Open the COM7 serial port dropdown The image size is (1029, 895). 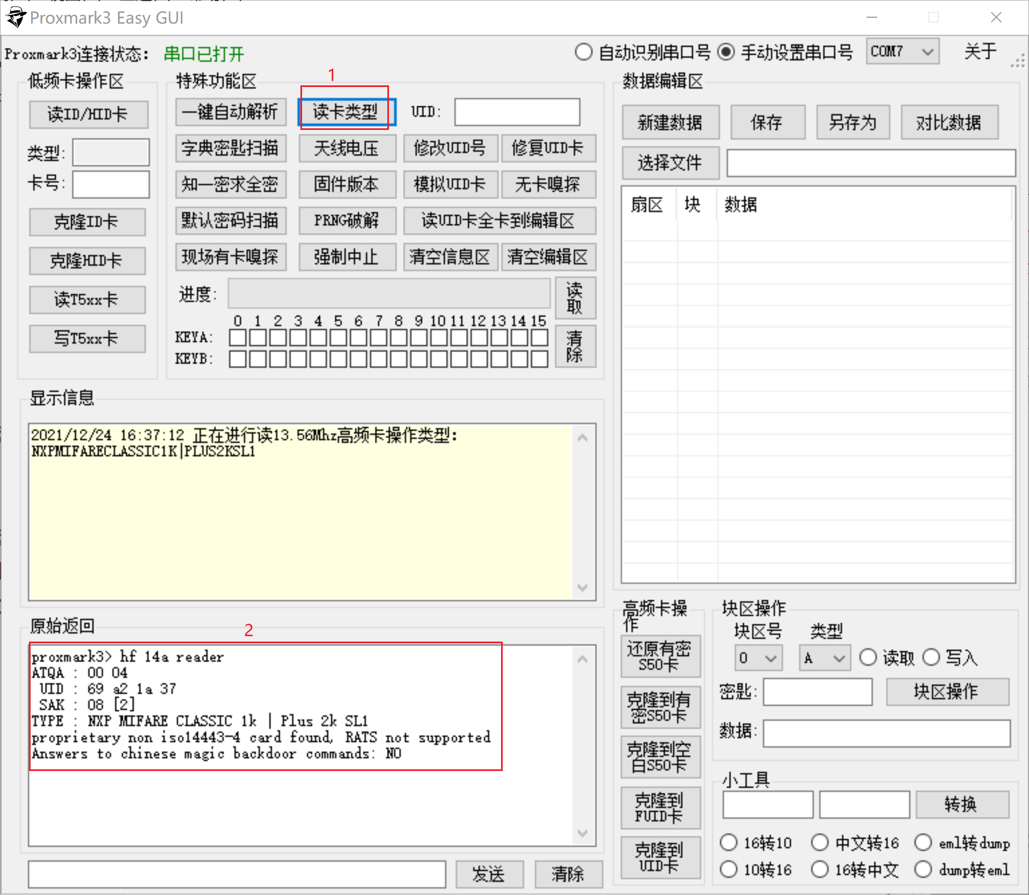click(902, 52)
